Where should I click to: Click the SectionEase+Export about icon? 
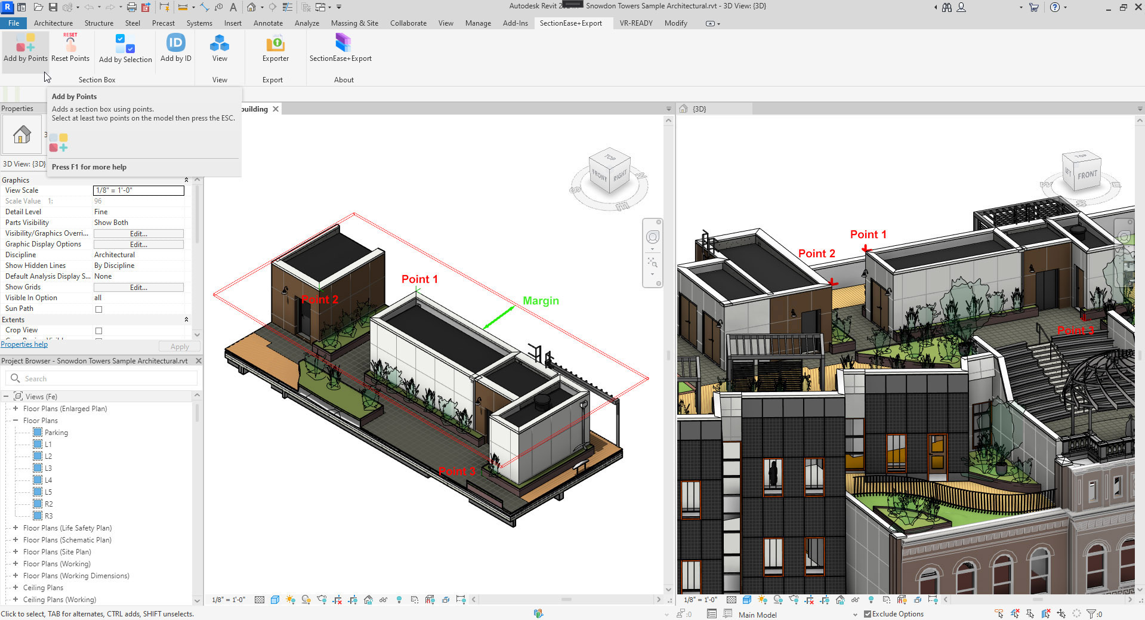(342, 44)
